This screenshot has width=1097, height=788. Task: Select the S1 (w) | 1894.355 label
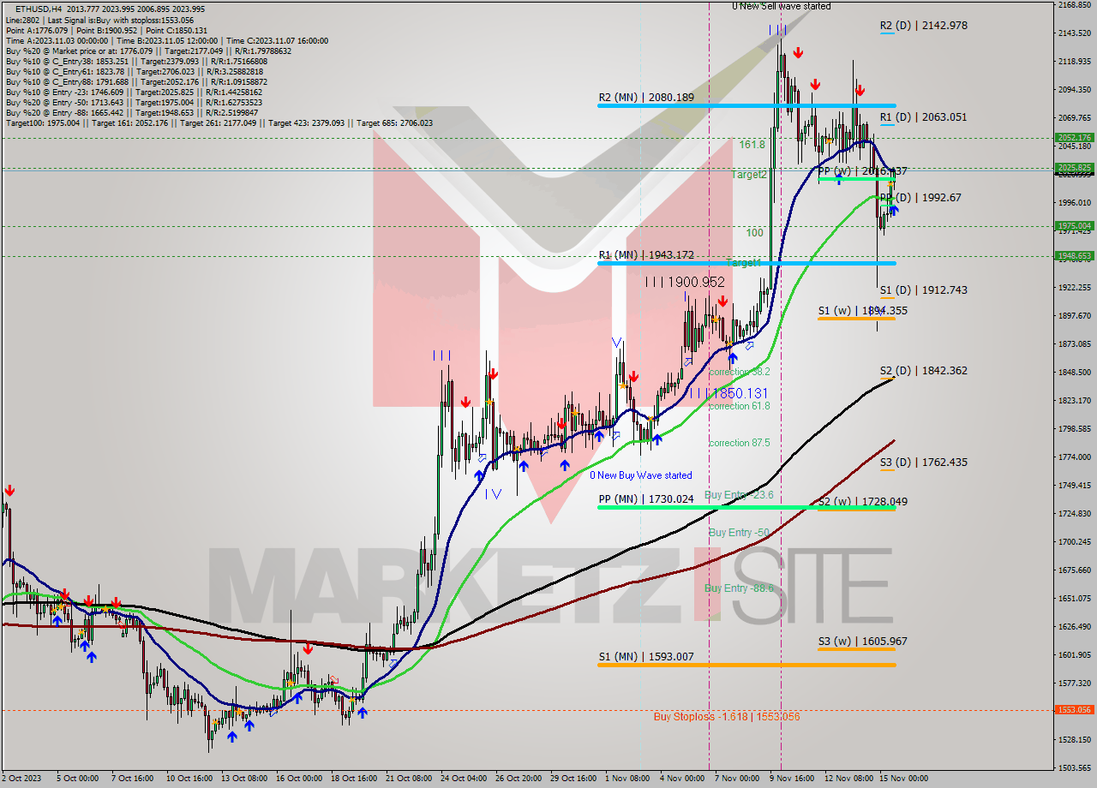[863, 310]
